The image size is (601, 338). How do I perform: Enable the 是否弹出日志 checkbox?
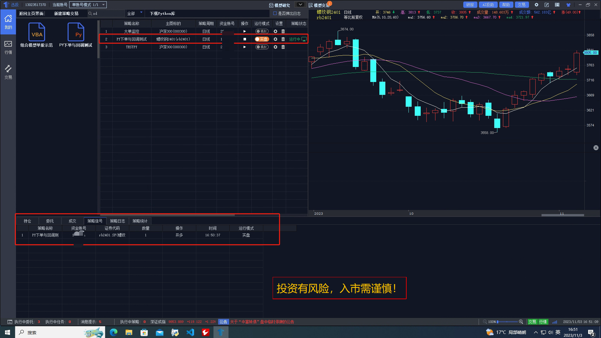tap(275, 13)
